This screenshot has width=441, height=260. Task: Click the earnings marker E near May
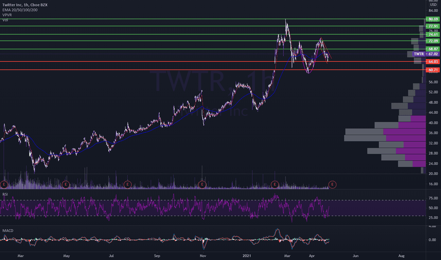coord(65,185)
